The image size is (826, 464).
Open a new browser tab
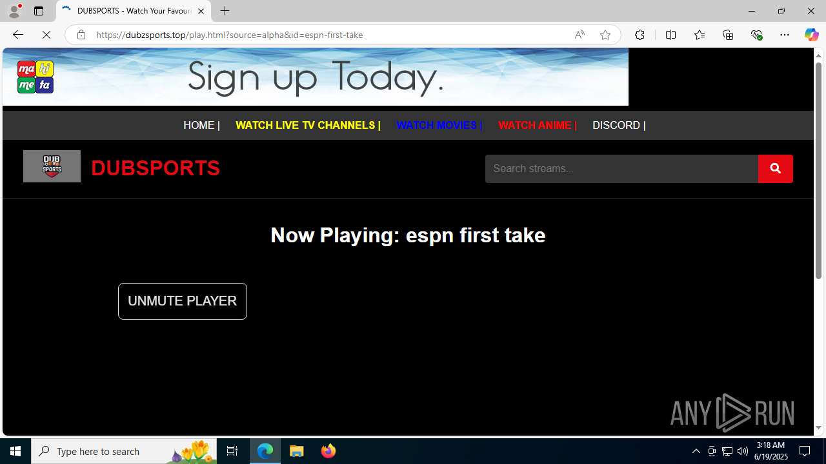pyautogui.click(x=225, y=11)
